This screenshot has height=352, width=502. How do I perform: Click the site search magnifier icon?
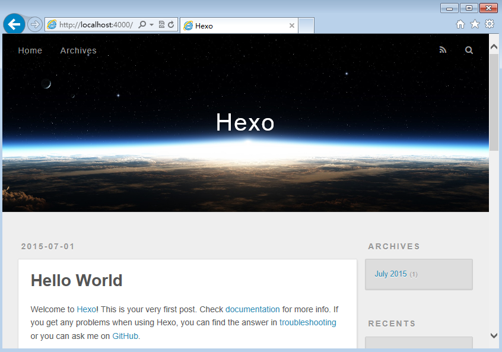pos(469,50)
